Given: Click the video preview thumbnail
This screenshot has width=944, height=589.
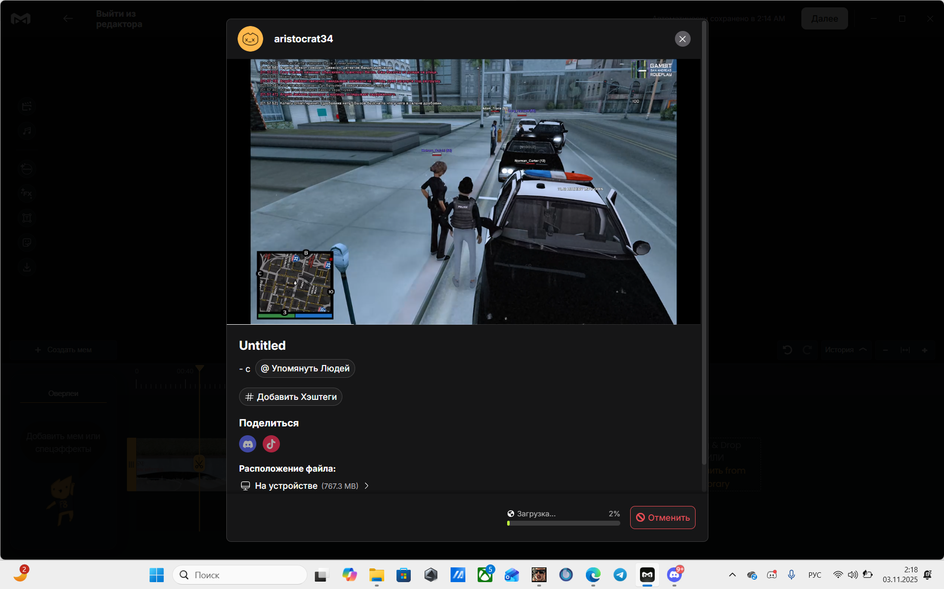Looking at the screenshot, I should point(463,192).
